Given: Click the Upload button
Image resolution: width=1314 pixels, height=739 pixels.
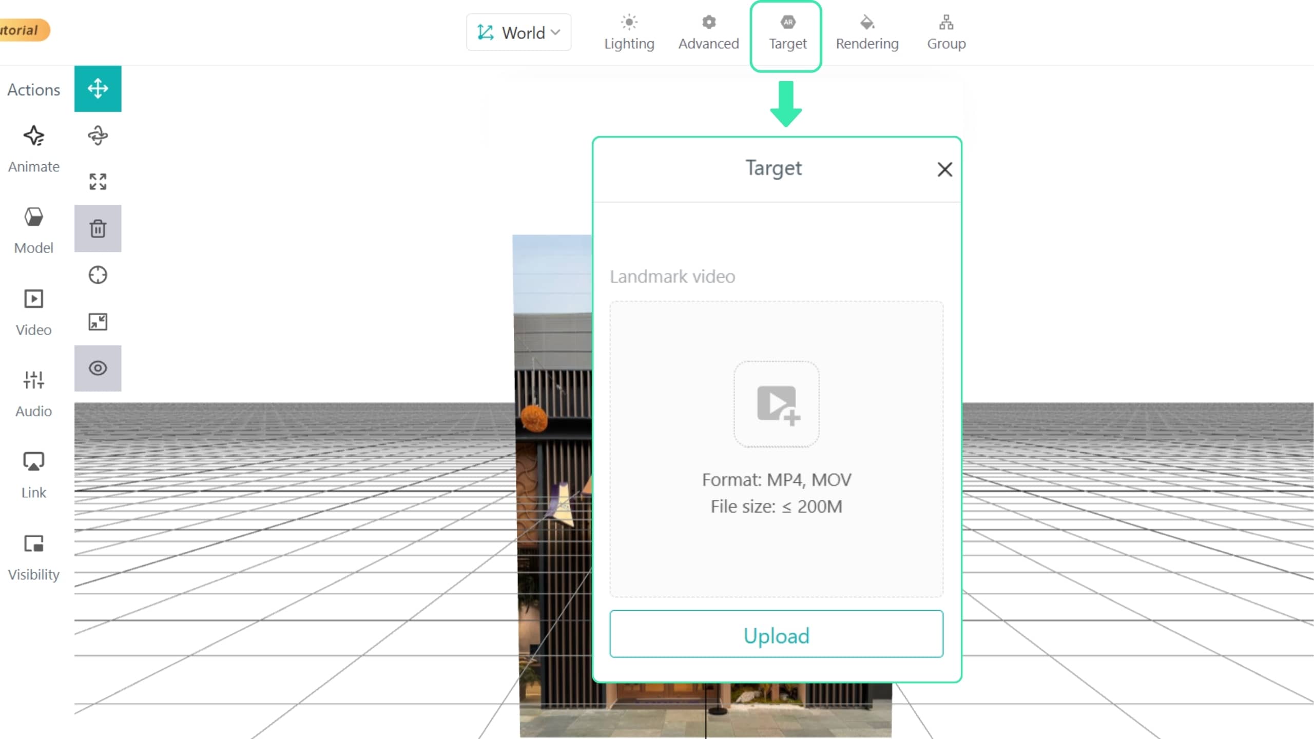Looking at the screenshot, I should click(x=776, y=634).
